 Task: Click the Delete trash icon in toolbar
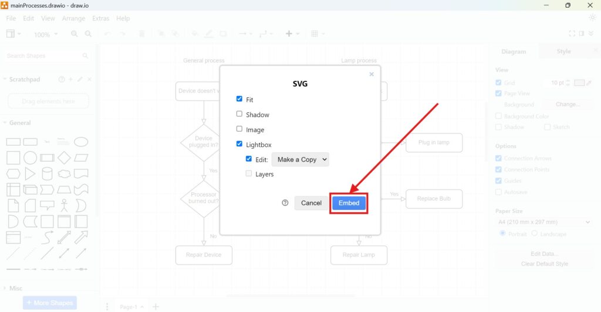pyautogui.click(x=141, y=35)
